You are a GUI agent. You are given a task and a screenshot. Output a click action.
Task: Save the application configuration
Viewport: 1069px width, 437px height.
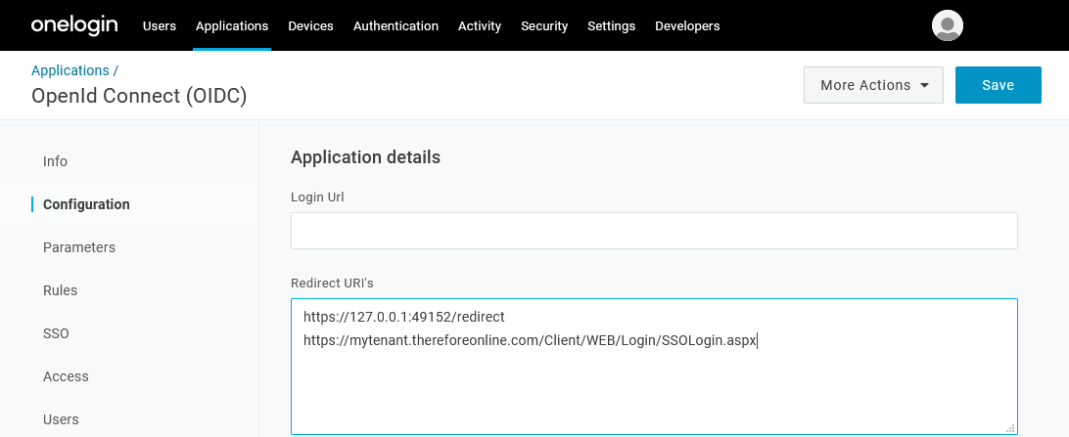pos(999,85)
